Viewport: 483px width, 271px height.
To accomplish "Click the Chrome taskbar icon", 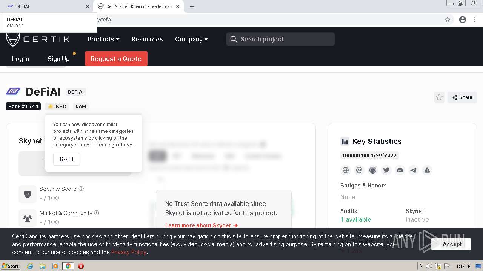I will tap(68, 266).
